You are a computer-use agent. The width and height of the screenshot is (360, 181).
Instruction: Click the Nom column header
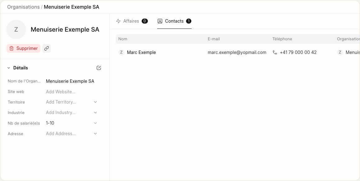(123, 39)
